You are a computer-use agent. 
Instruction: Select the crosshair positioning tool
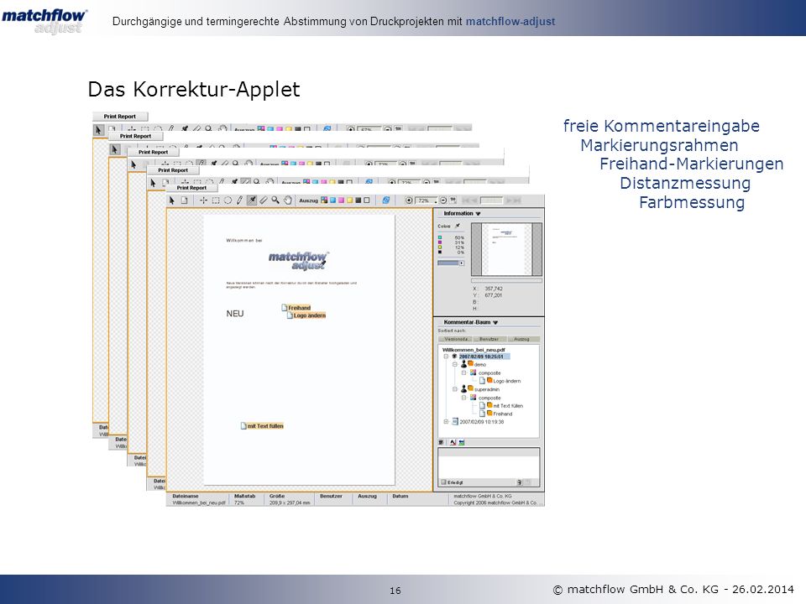pos(203,200)
